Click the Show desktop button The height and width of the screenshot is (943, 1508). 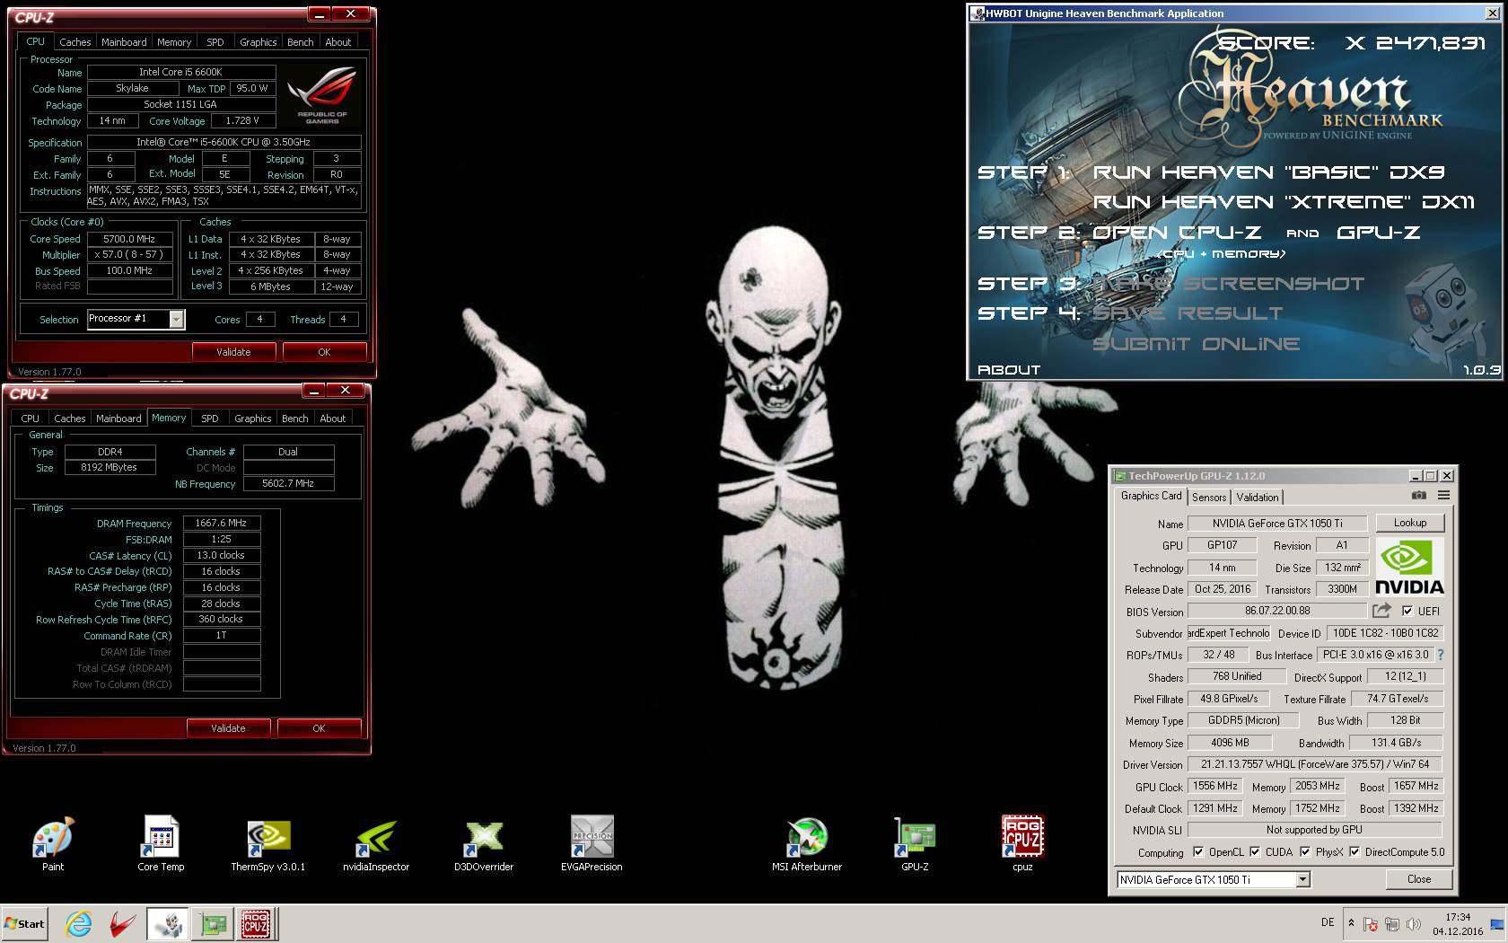coord(1498,923)
